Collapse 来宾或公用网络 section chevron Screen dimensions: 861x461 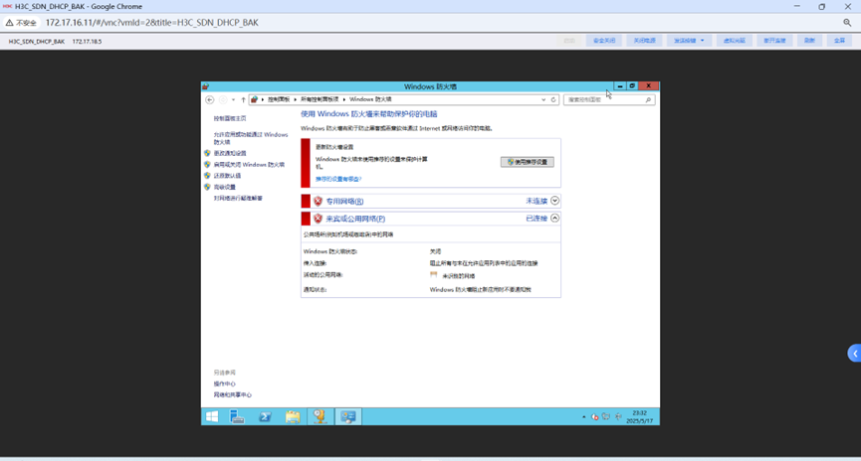click(554, 219)
